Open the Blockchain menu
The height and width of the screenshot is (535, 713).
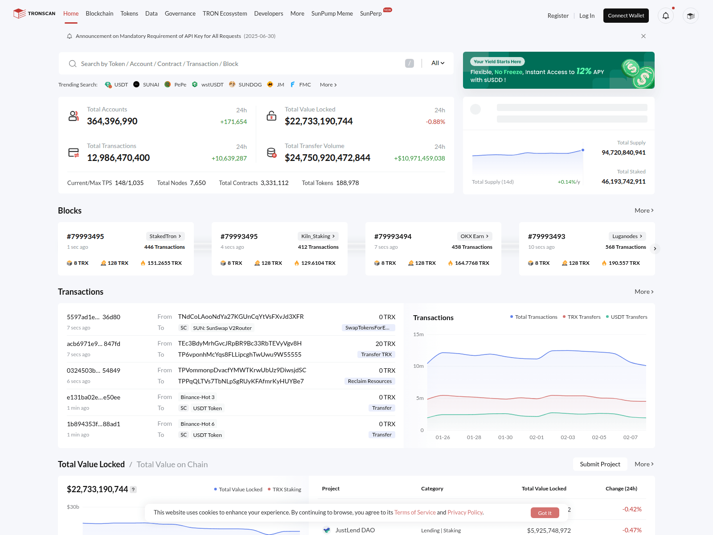(99, 13)
